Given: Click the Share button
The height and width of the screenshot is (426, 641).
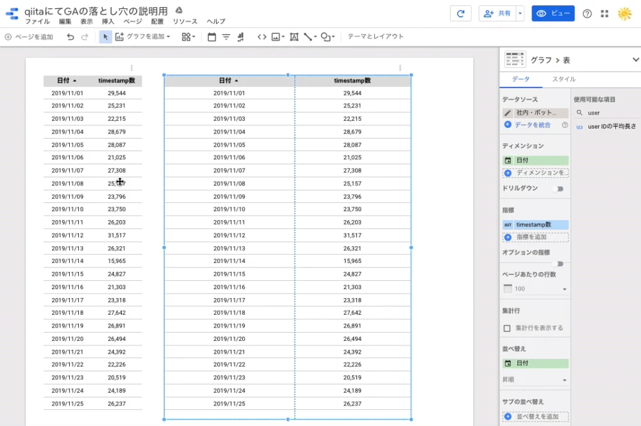Looking at the screenshot, I should 497,13.
